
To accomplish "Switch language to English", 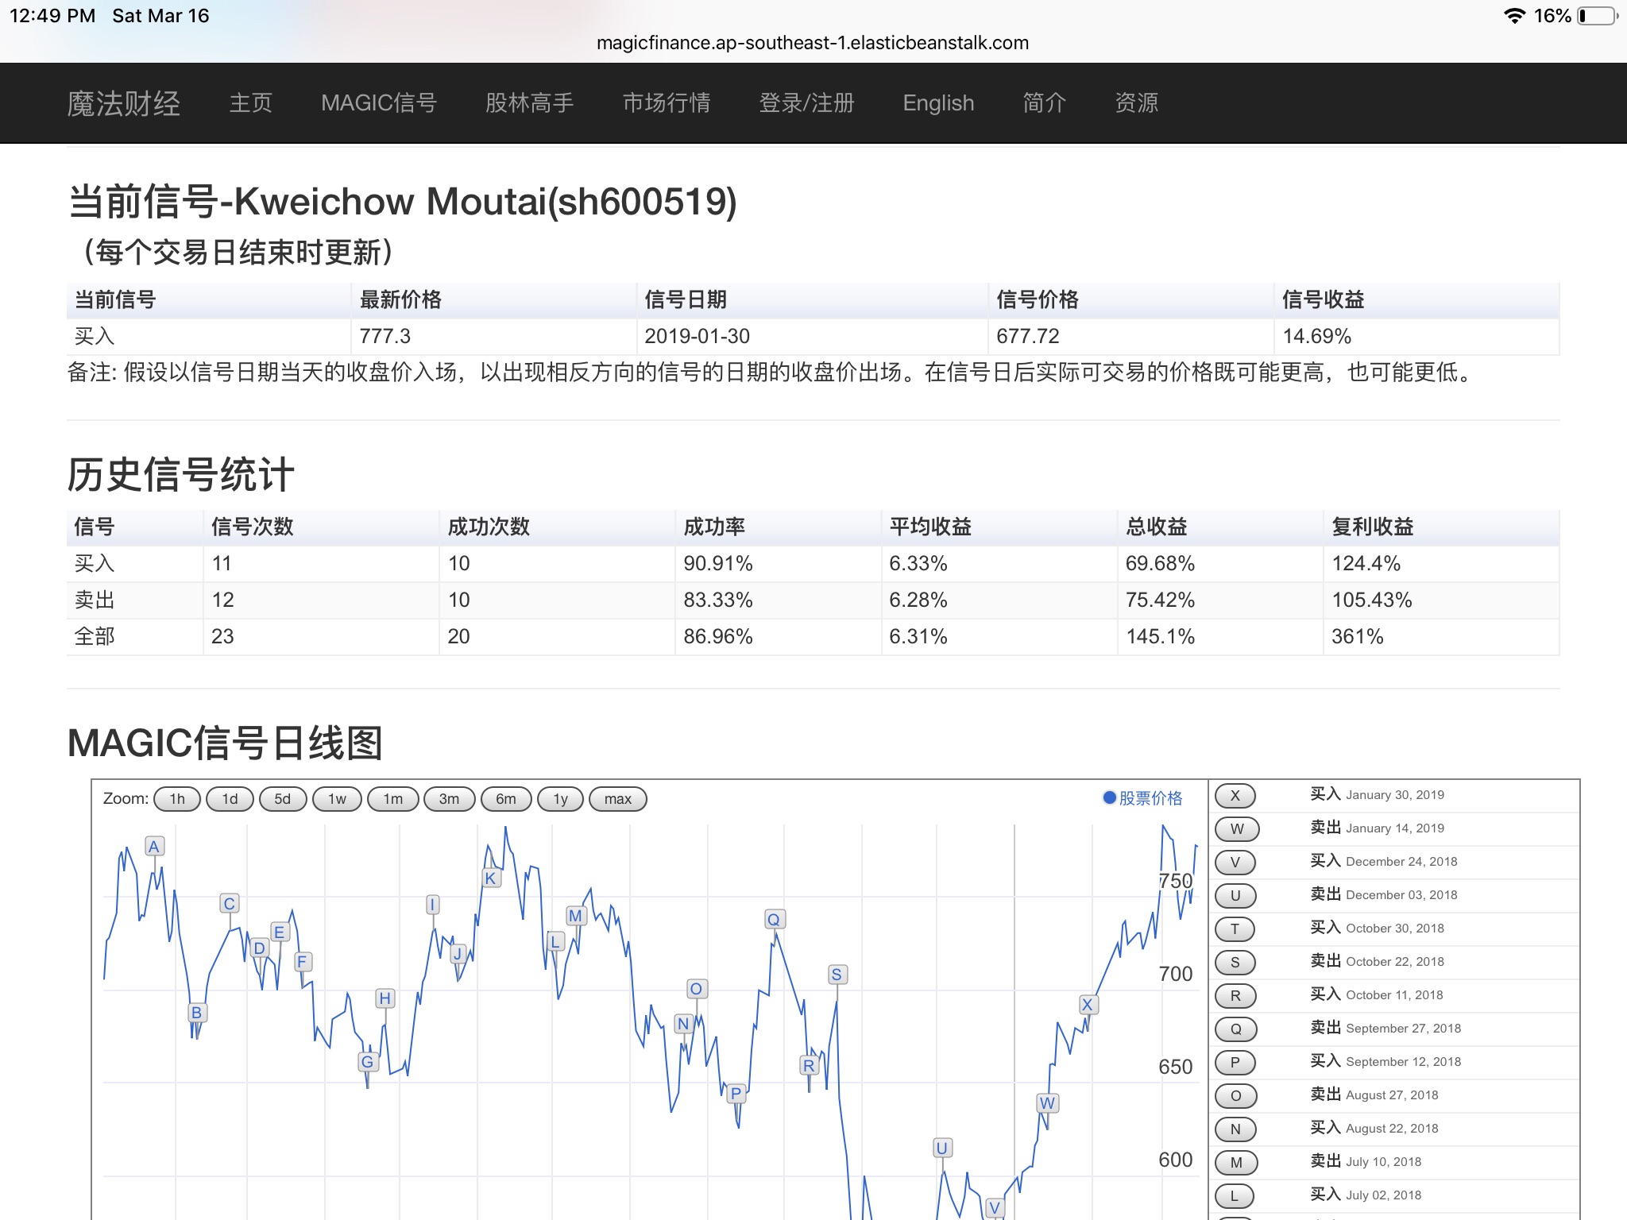I will [x=938, y=103].
